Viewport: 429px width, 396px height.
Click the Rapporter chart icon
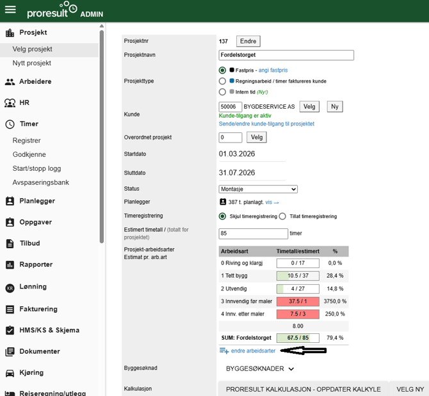(x=10, y=265)
